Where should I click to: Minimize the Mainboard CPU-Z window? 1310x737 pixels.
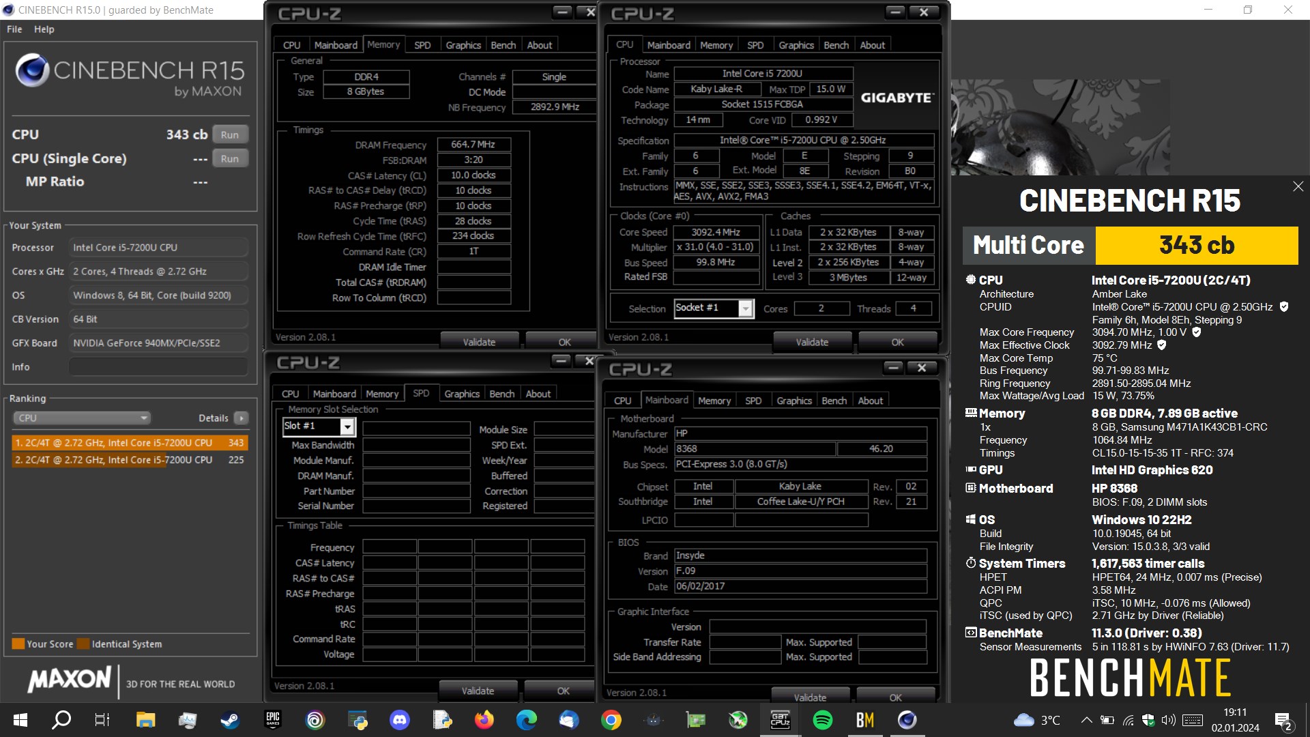point(892,367)
